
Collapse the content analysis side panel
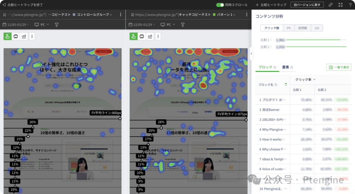(251, 53)
